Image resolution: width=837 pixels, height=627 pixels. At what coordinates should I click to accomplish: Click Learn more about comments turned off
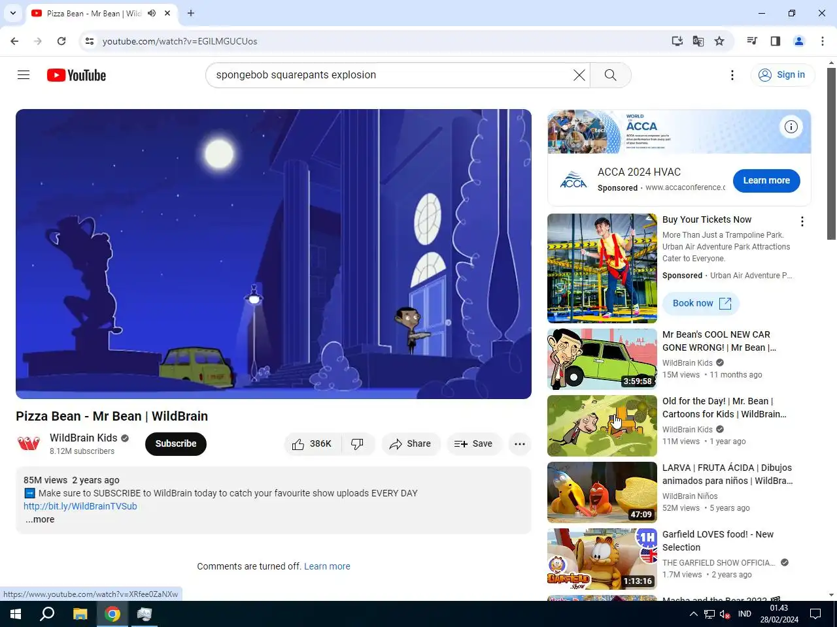pos(327,566)
